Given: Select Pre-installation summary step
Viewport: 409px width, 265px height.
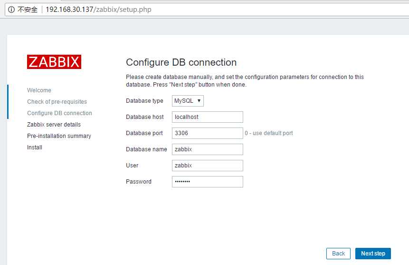Looking at the screenshot, I should coord(59,136).
